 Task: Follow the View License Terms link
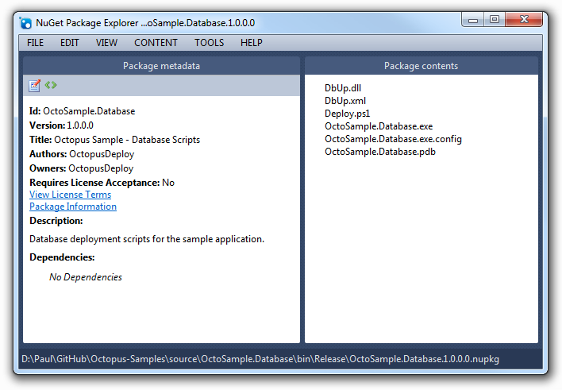(x=70, y=195)
